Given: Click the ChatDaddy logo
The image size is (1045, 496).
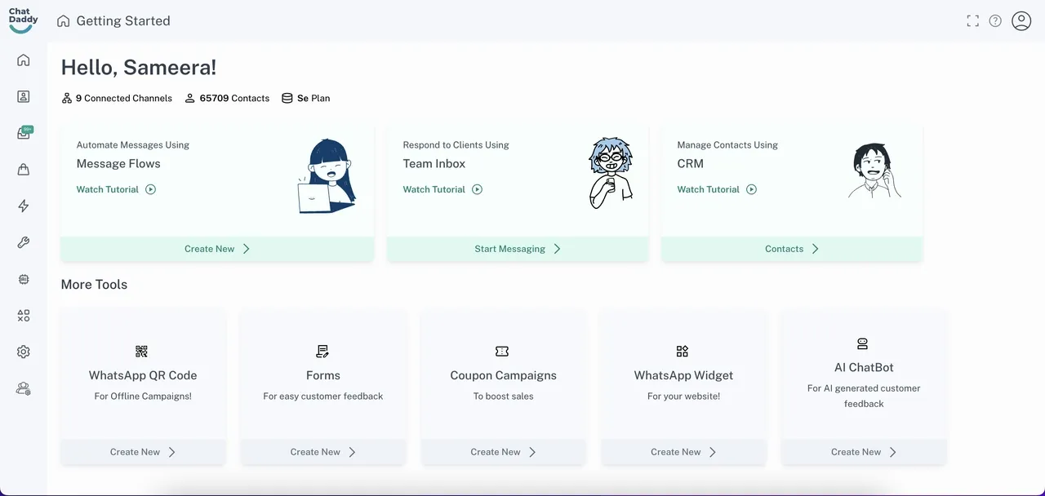Looking at the screenshot, I should (x=23, y=20).
